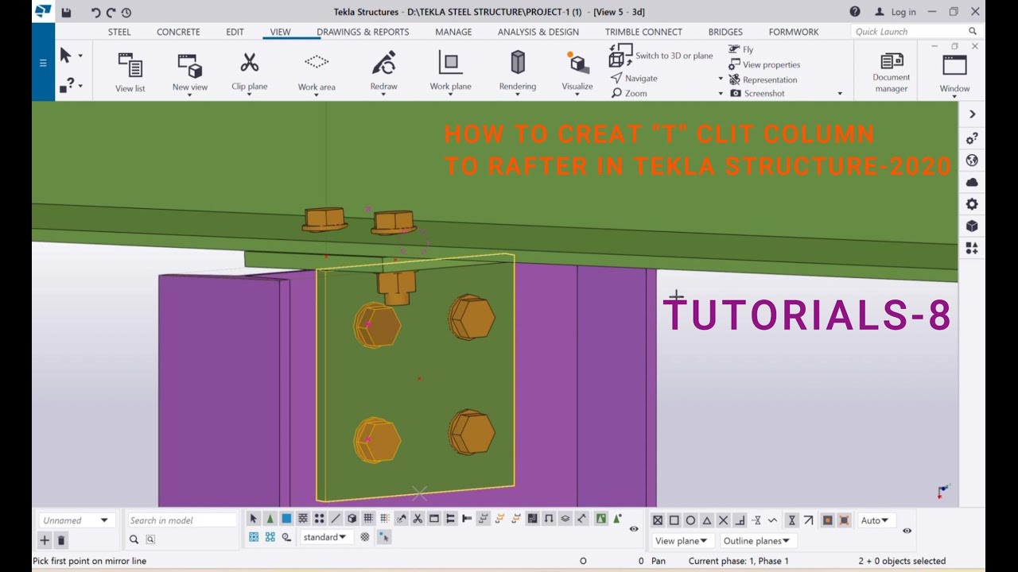
Task: Toggle Select points four-dots switch
Action: pos(319,519)
